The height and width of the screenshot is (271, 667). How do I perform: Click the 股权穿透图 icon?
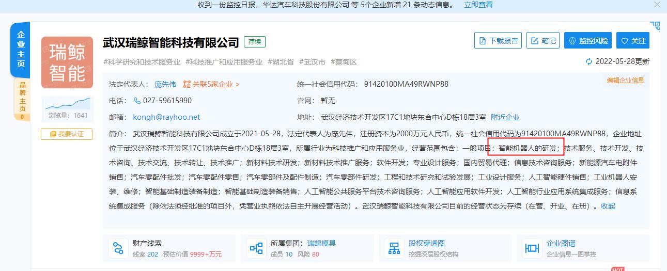click(394, 248)
